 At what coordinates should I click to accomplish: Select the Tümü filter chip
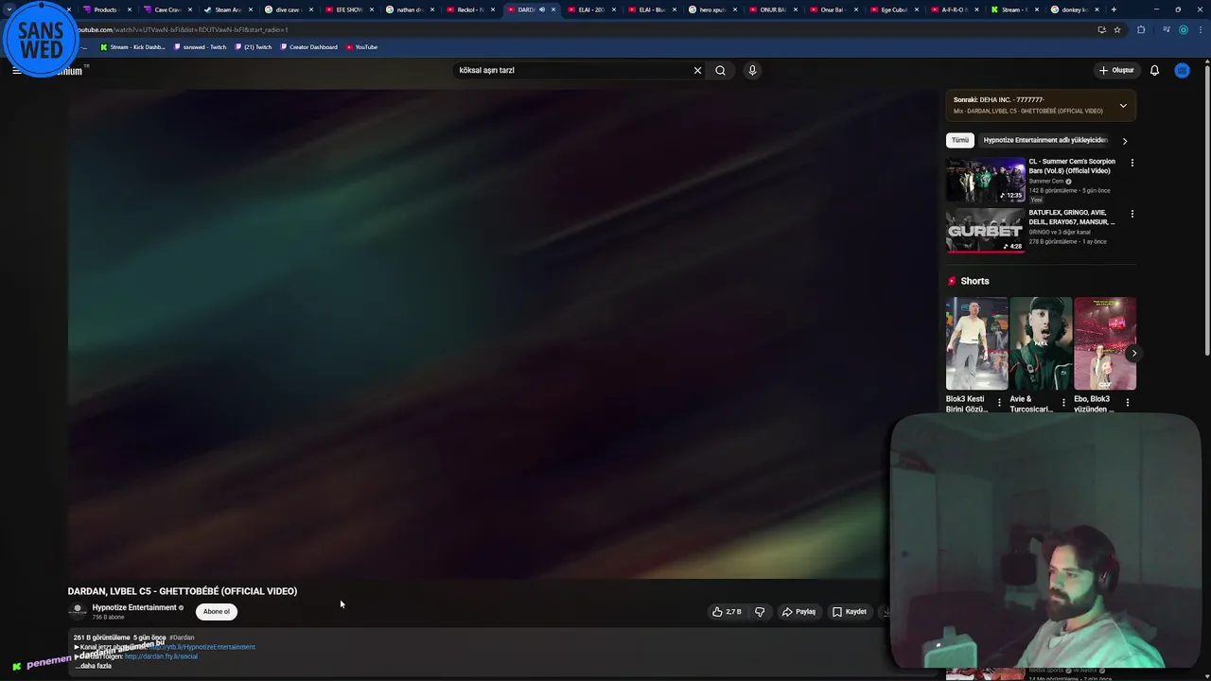click(960, 140)
